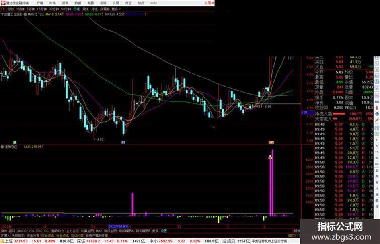Open the 热点 menu
380x244 pixels.
tap(141, 3)
